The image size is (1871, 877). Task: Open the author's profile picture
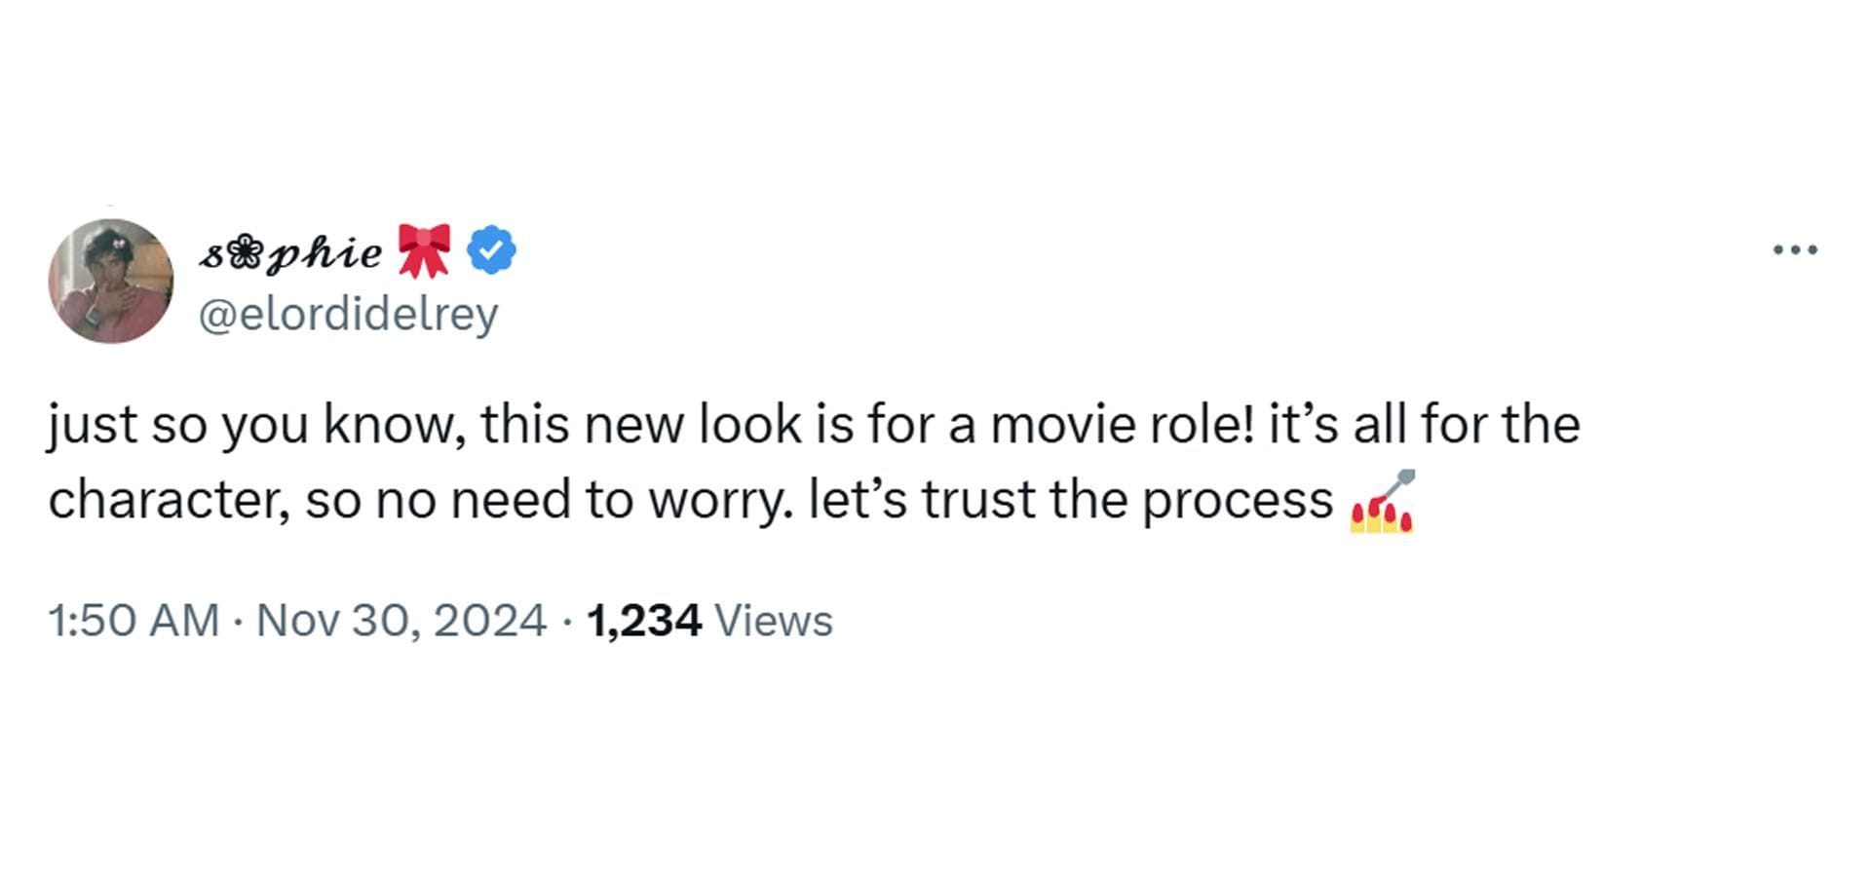point(111,281)
